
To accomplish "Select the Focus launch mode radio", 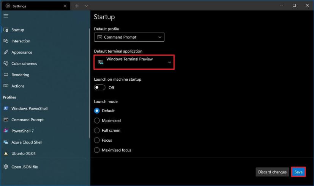I will (x=97, y=140).
